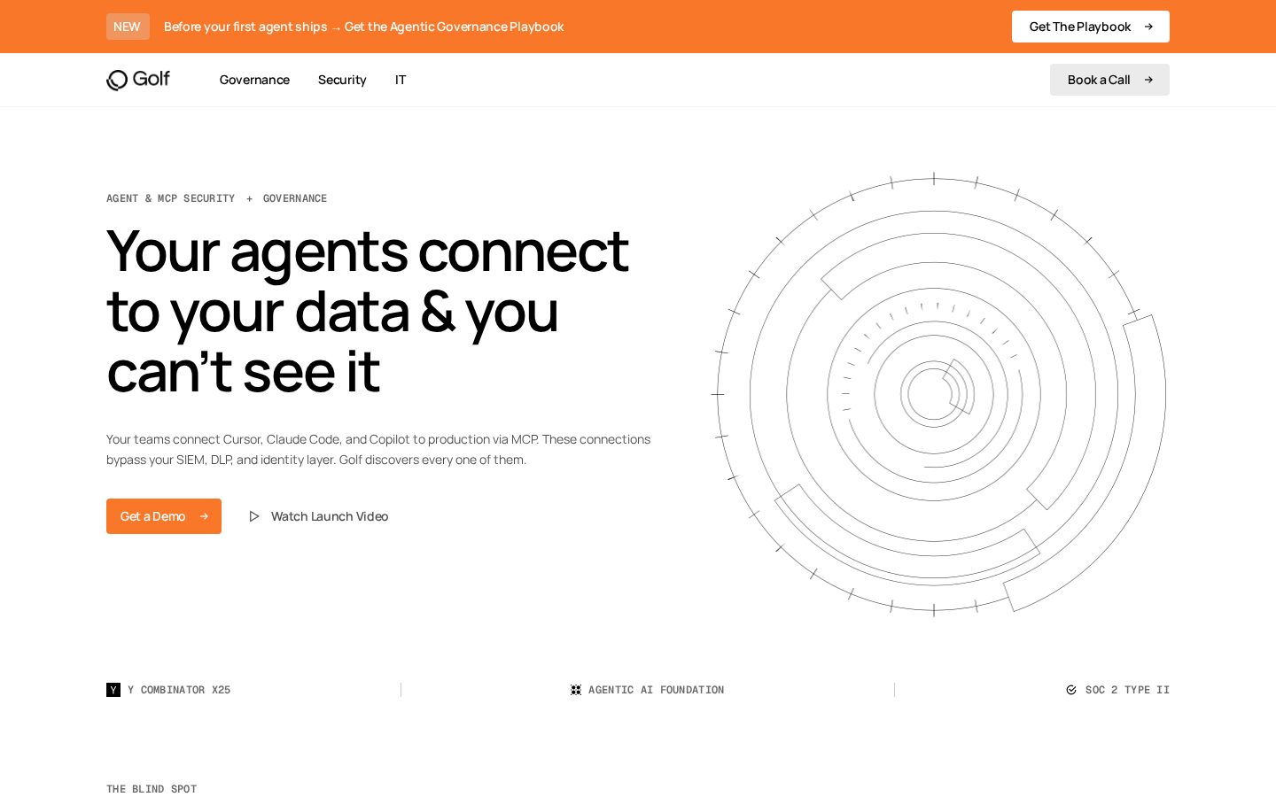Screen dimensions: 1276x797
Task: Click the Get The Playbook button
Action: click(1091, 27)
